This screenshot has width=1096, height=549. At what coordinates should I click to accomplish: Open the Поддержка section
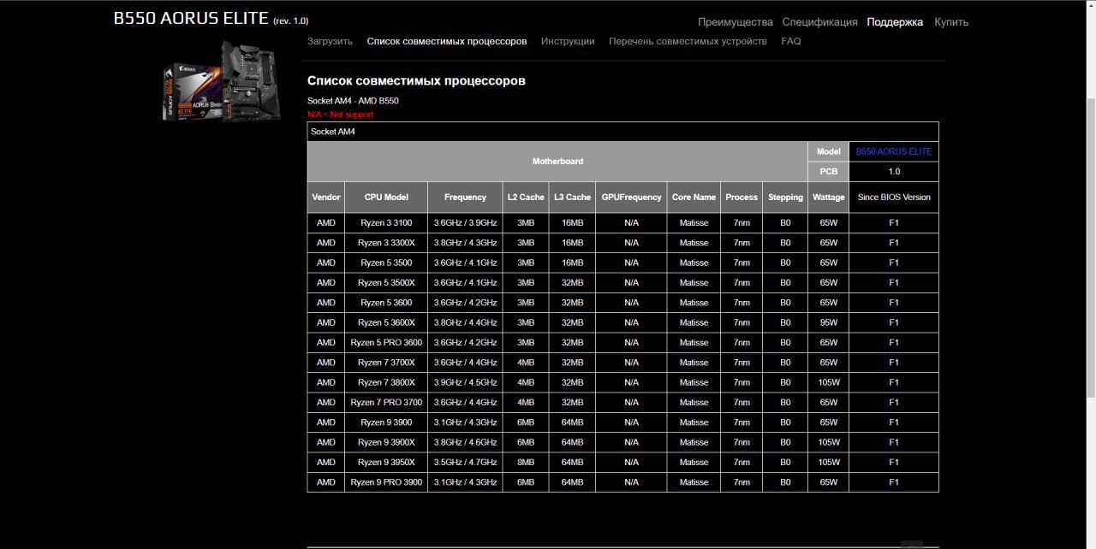click(x=895, y=22)
